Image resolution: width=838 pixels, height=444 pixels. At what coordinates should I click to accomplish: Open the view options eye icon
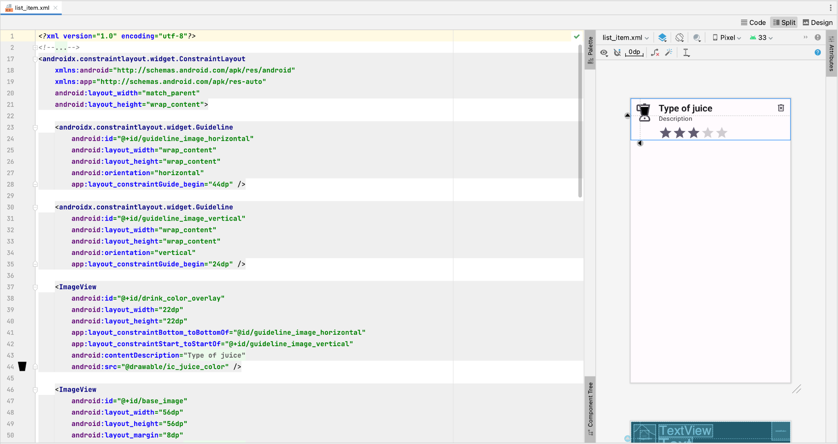[604, 52]
